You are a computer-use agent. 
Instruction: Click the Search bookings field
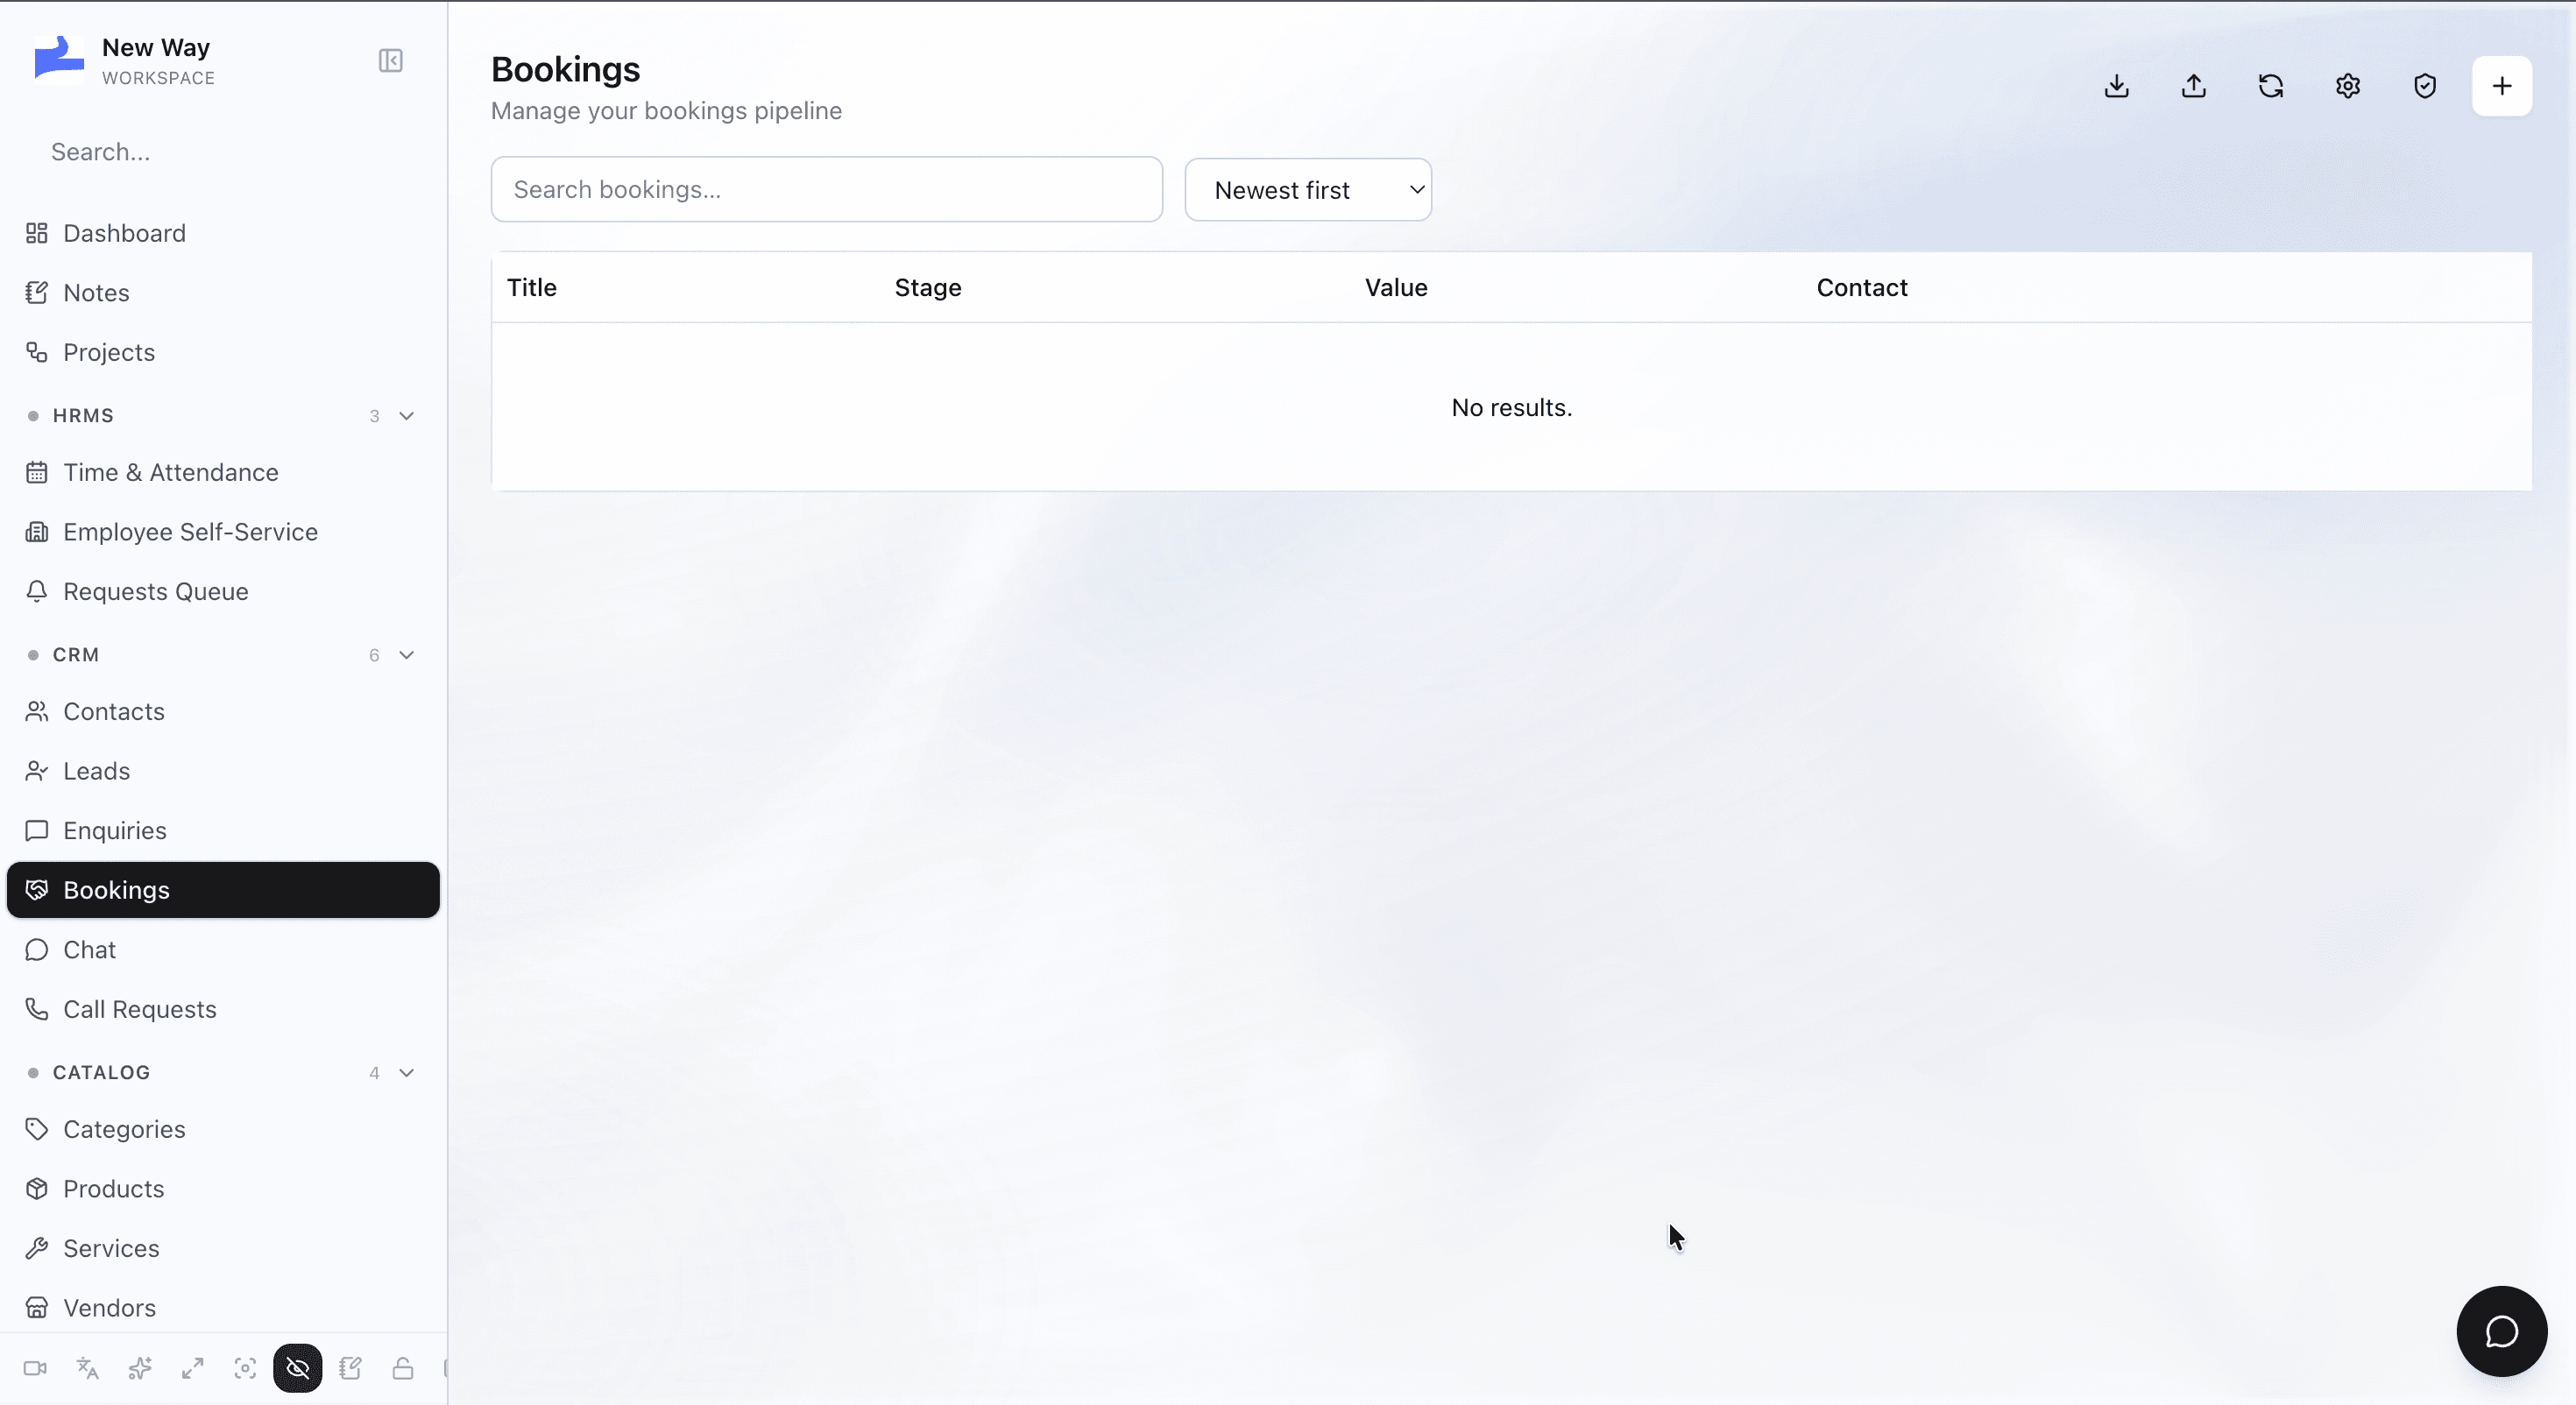(826, 190)
